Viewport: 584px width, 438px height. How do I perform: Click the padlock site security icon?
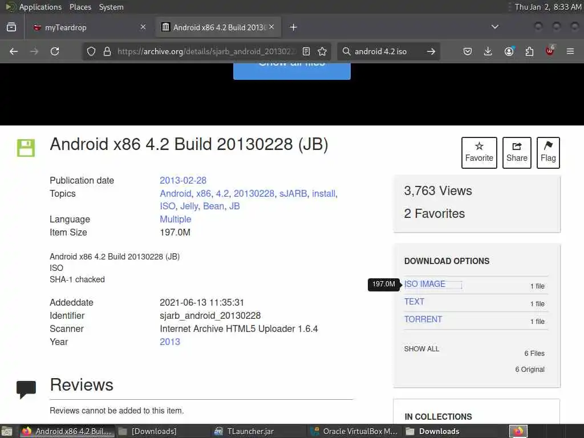107,51
